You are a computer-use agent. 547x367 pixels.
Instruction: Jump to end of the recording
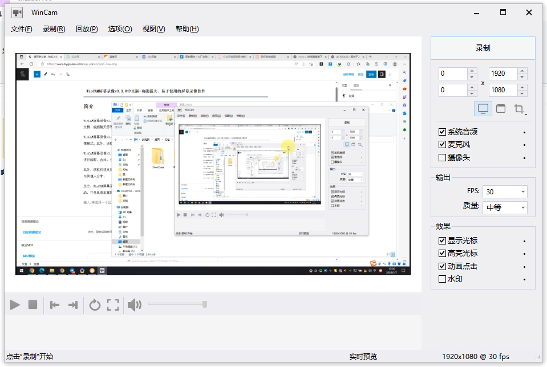73,305
